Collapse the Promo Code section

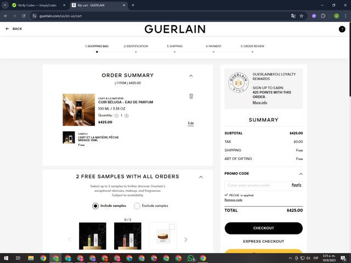pyautogui.click(x=301, y=174)
